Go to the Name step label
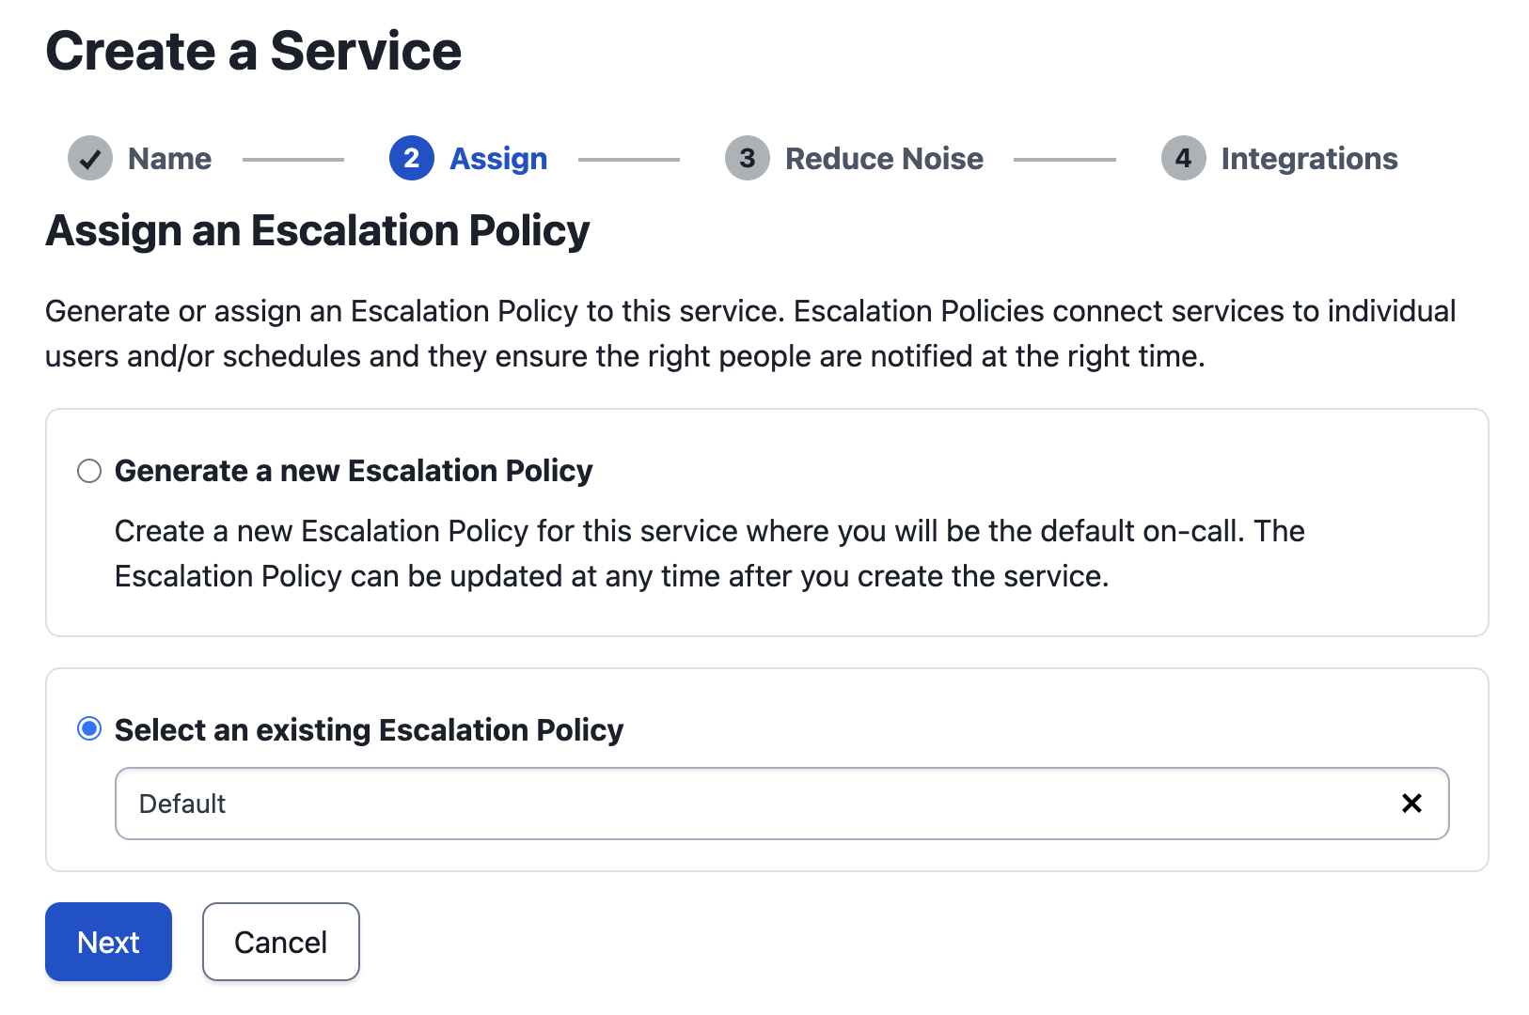 pos(170,159)
